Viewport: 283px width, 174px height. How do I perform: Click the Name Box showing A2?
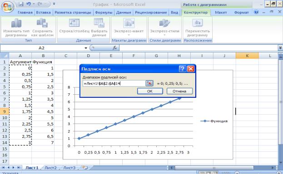42,48
